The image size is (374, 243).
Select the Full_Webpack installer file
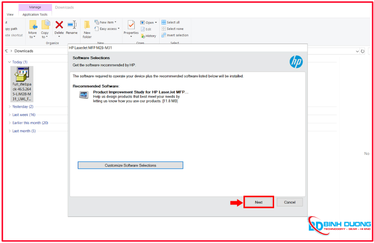(x=22, y=84)
